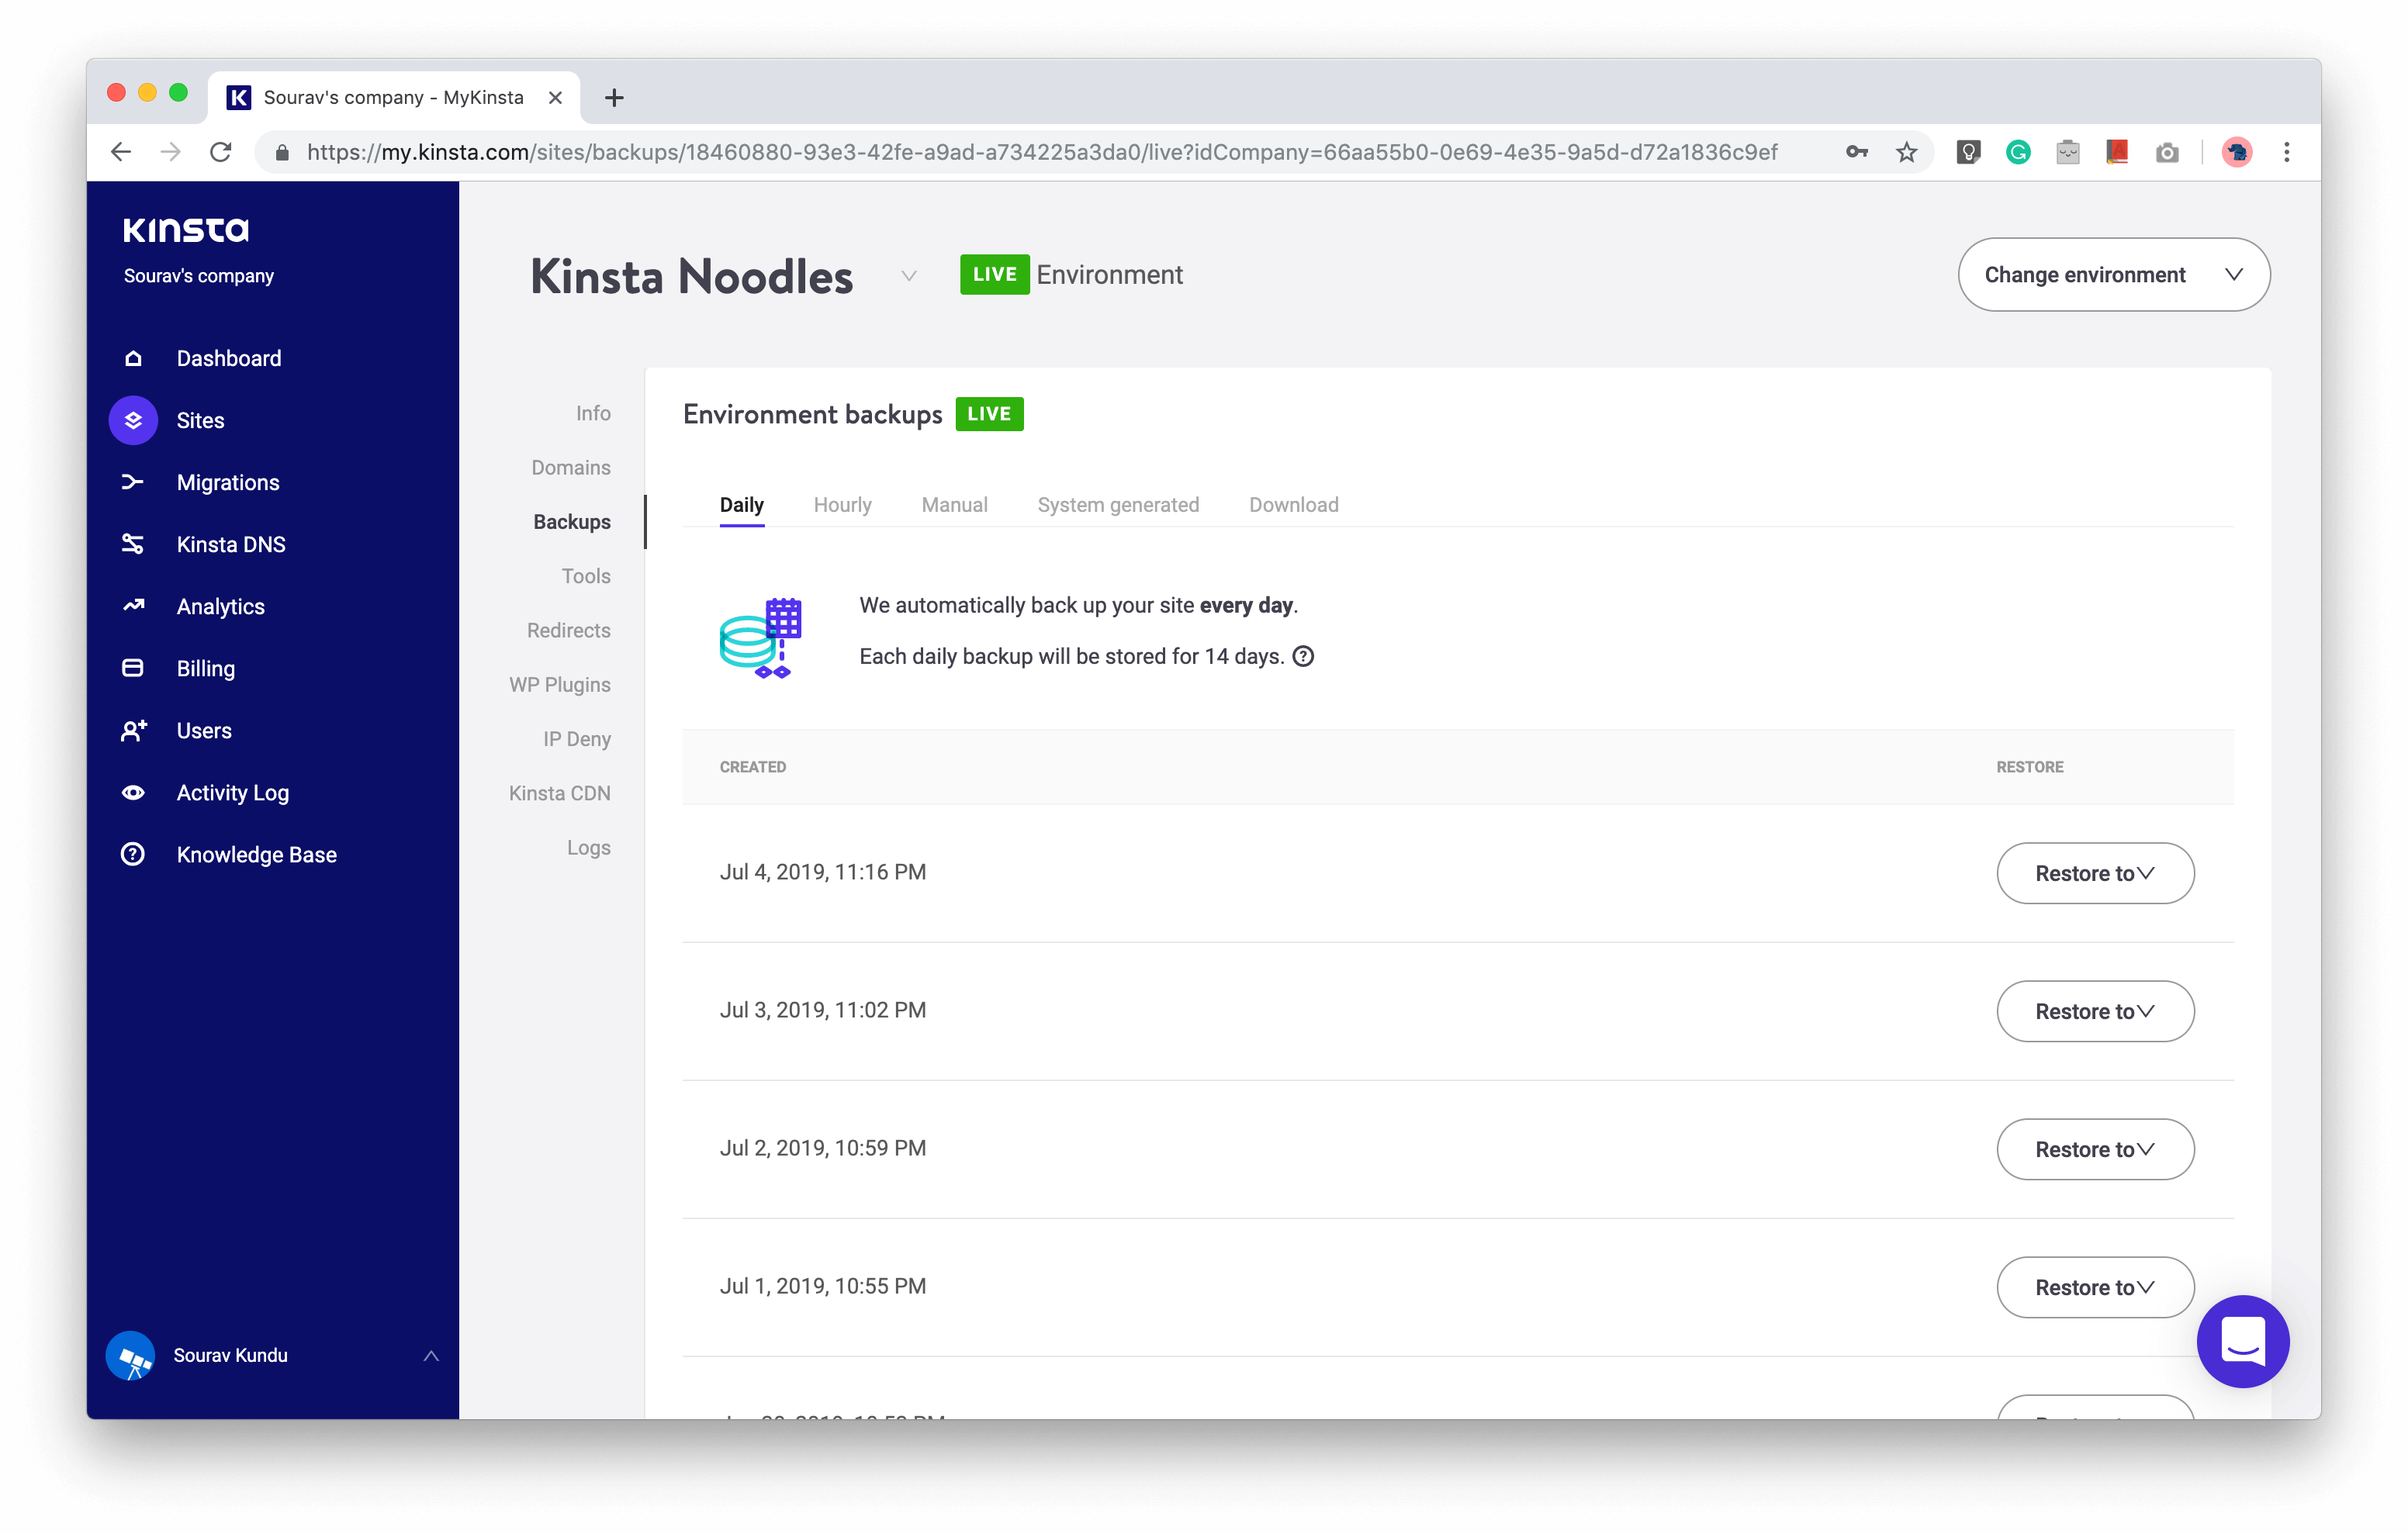Image resolution: width=2408 pixels, height=1534 pixels.
Task: Open Restore to for Jul 2 backup
Action: pos(2095,1148)
